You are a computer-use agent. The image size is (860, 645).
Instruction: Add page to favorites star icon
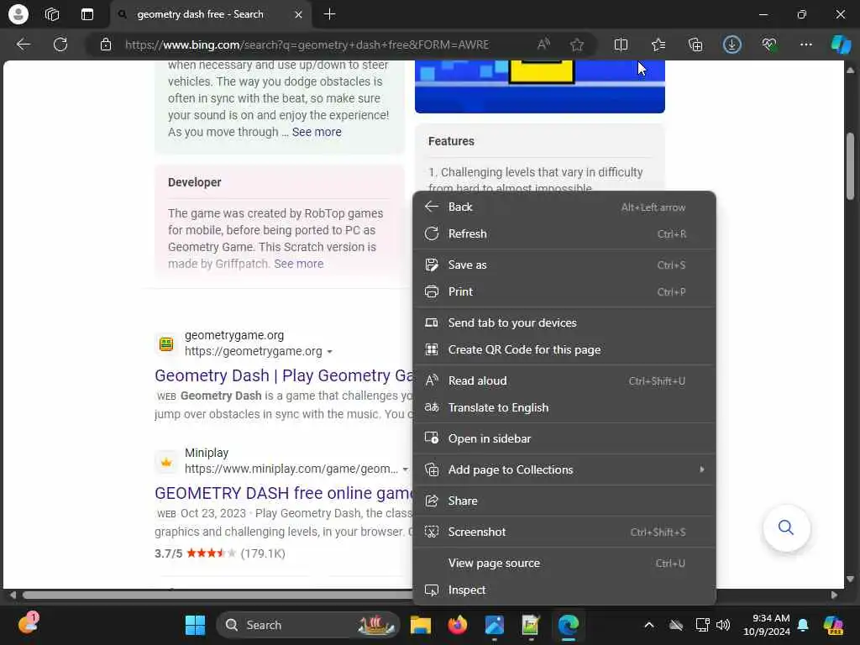coord(576,45)
